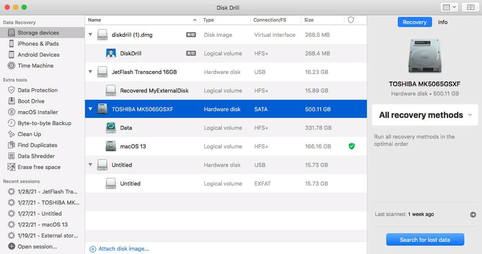Viewport: 482px width, 254px height.
Task: Click EXFAT file system cell
Action: pyautogui.click(x=262, y=184)
